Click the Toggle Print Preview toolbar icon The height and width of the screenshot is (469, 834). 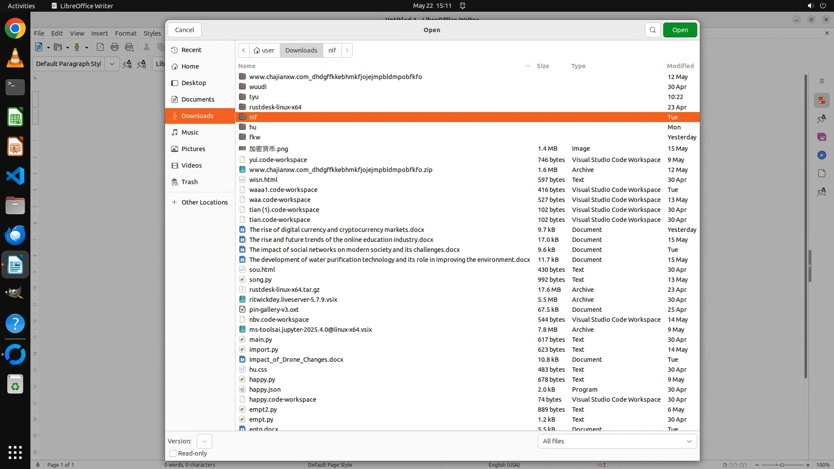(x=129, y=47)
